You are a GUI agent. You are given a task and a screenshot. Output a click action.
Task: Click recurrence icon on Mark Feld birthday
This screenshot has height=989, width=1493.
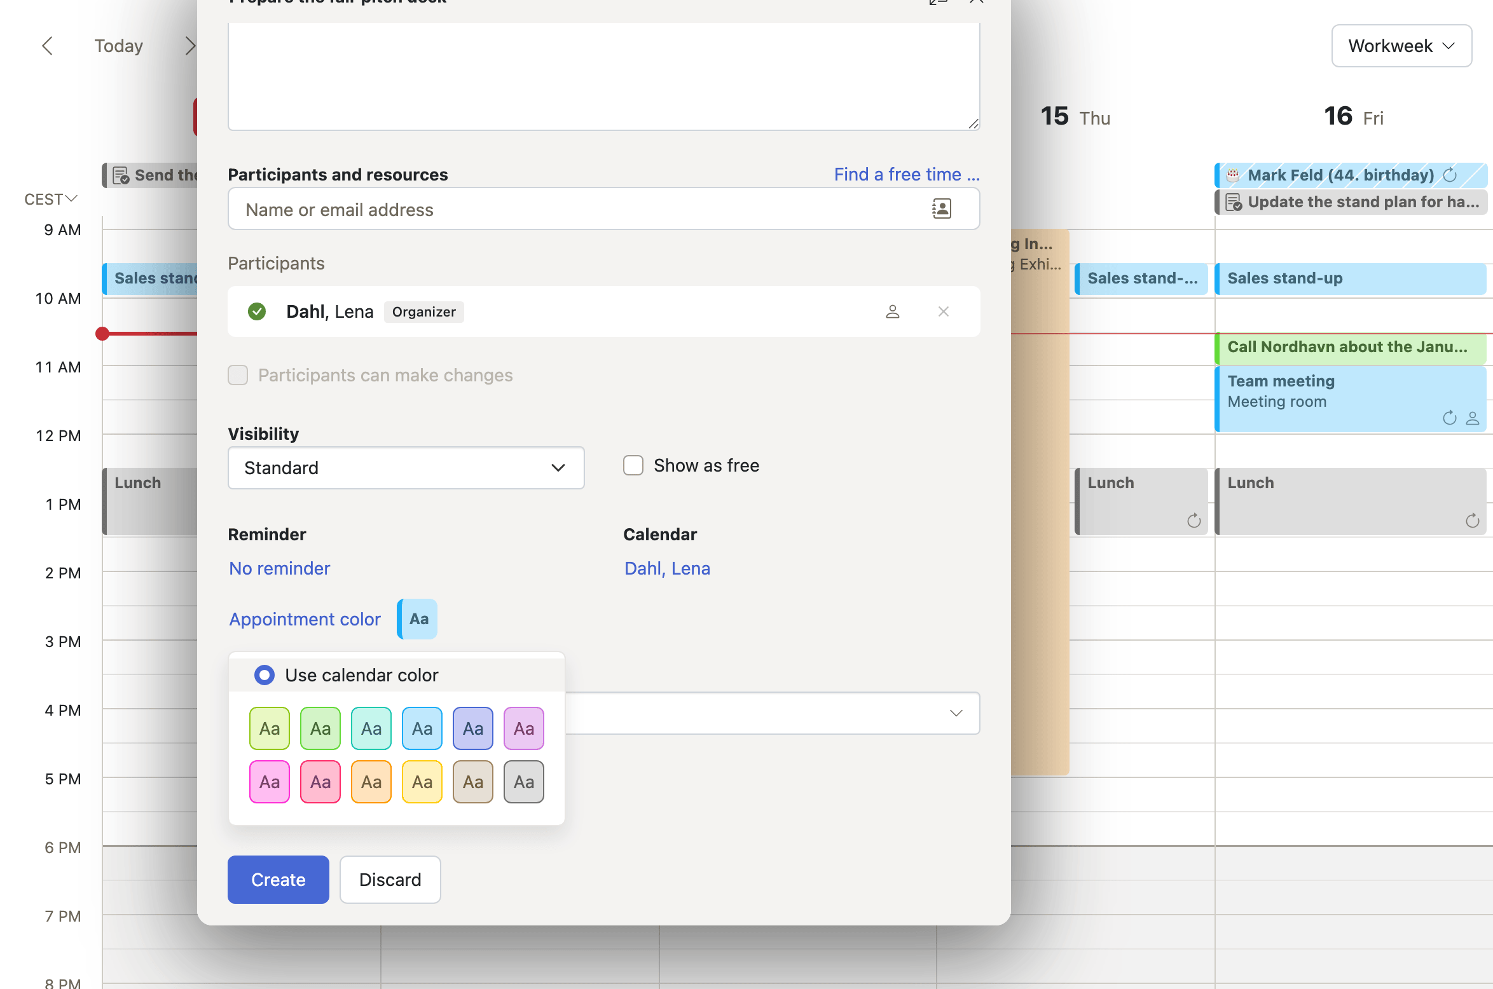point(1450,175)
